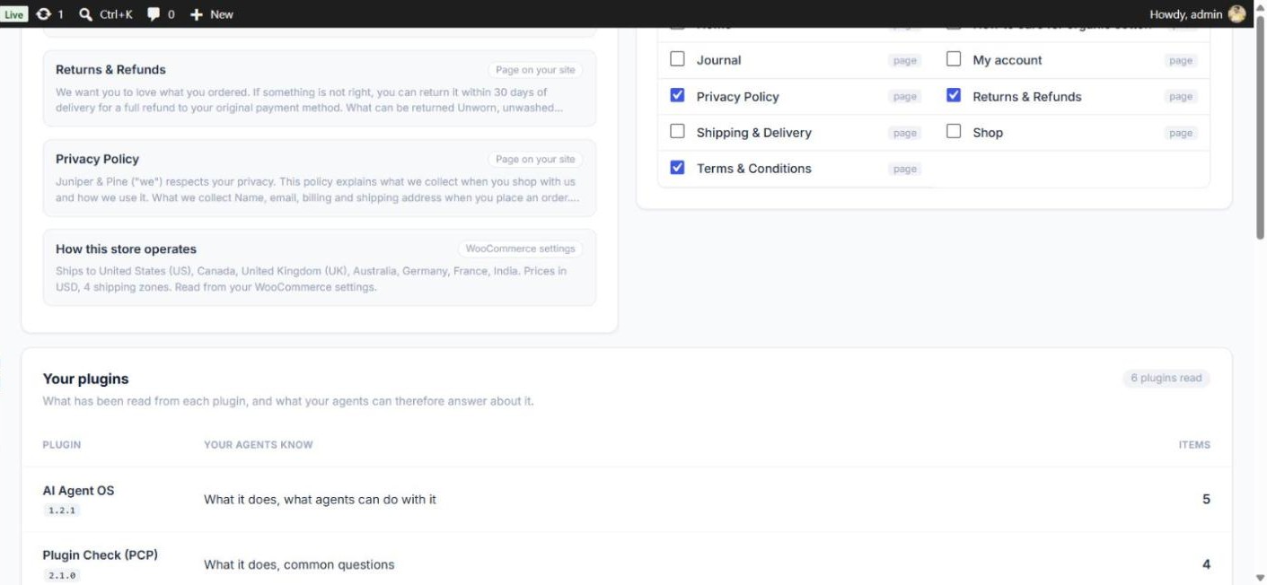Open Howdy, admin account menu

[1197, 13]
